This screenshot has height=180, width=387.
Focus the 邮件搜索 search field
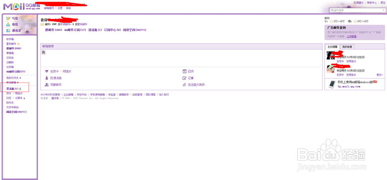(357, 10)
